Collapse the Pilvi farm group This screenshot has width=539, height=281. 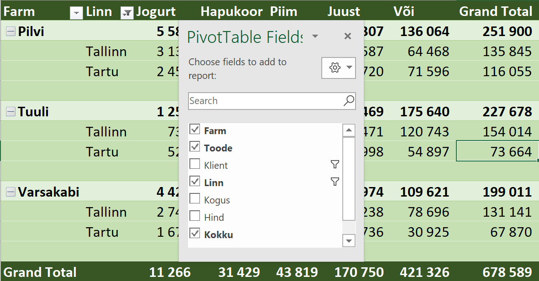tap(10, 31)
